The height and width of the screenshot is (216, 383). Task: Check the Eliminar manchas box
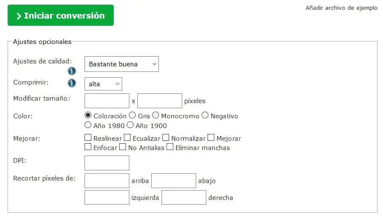[x=170, y=147]
